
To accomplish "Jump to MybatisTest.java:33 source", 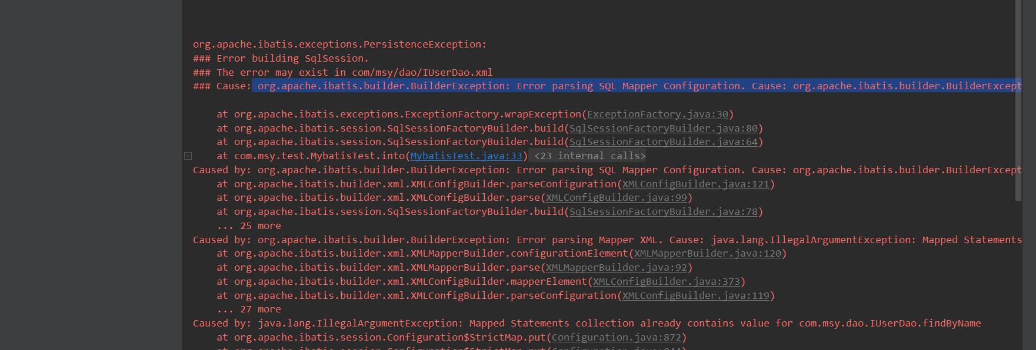I will pyautogui.click(x=466, y=156).
